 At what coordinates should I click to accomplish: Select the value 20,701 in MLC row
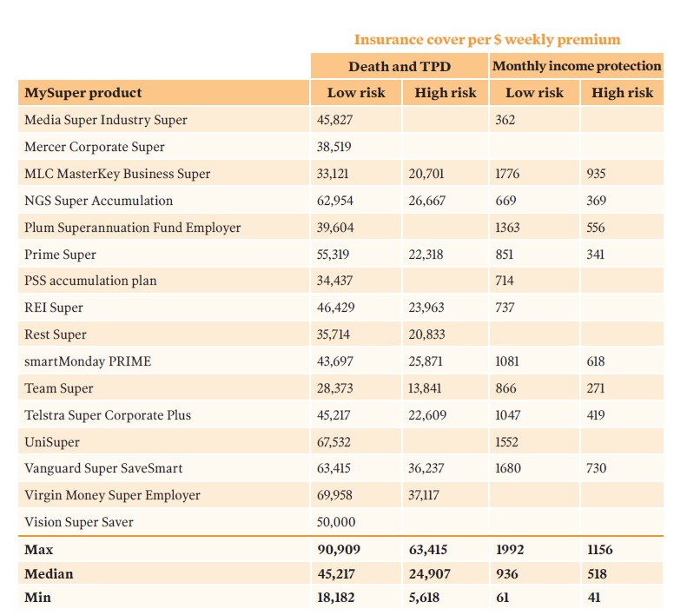(426, 174)
